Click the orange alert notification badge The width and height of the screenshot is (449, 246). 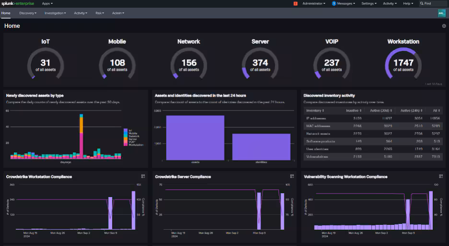coord(295,3)
